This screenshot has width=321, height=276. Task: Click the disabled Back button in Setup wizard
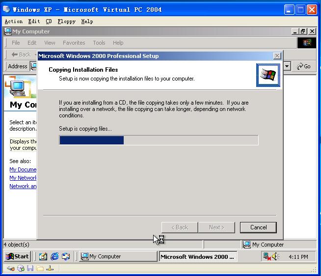[x=180, y=227]
